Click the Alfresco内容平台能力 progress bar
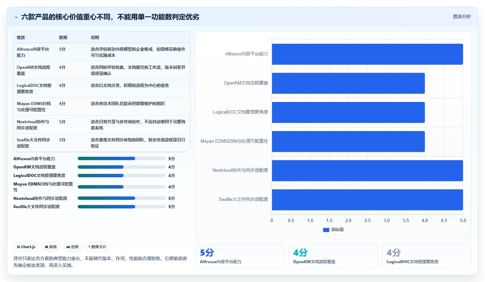Image resolution: width=485 pixels, height=282 pixels. point(122,159)
